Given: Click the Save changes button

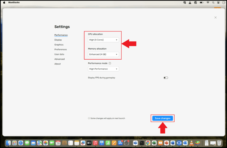Looking at the screenshot, I should (162, 118).
